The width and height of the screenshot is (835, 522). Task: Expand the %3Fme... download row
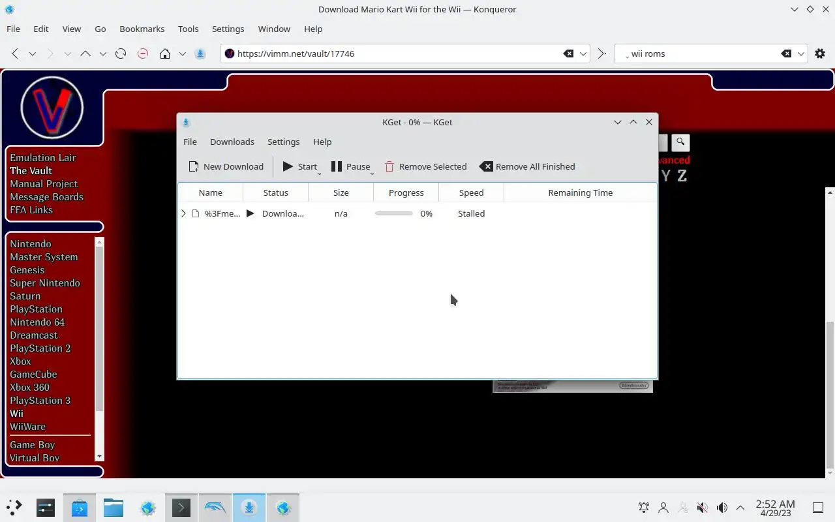(183, 213)
